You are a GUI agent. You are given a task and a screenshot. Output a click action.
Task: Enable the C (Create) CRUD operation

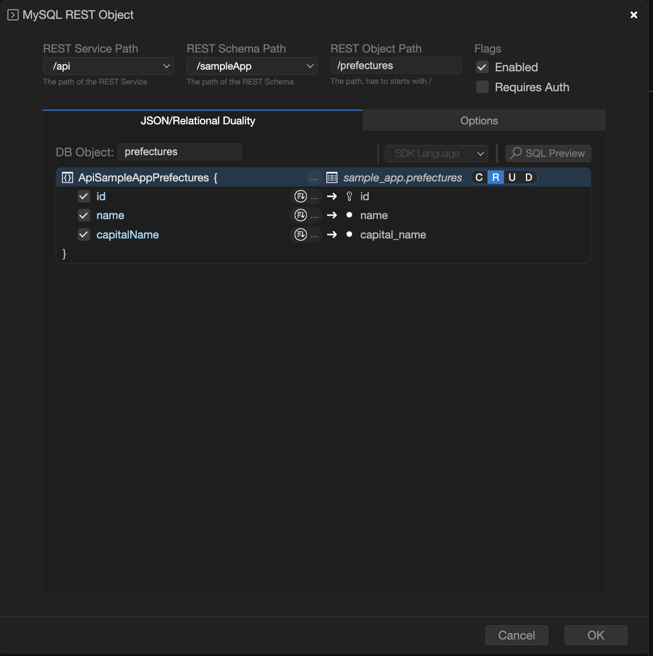click(479, 177)
